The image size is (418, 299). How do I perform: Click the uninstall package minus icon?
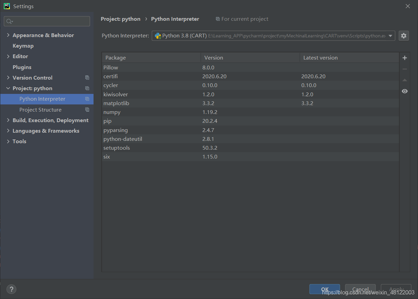[x=404, y=69]
